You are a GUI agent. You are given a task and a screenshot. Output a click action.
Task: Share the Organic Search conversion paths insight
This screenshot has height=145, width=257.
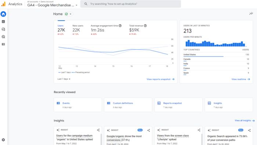pos(249,130)
